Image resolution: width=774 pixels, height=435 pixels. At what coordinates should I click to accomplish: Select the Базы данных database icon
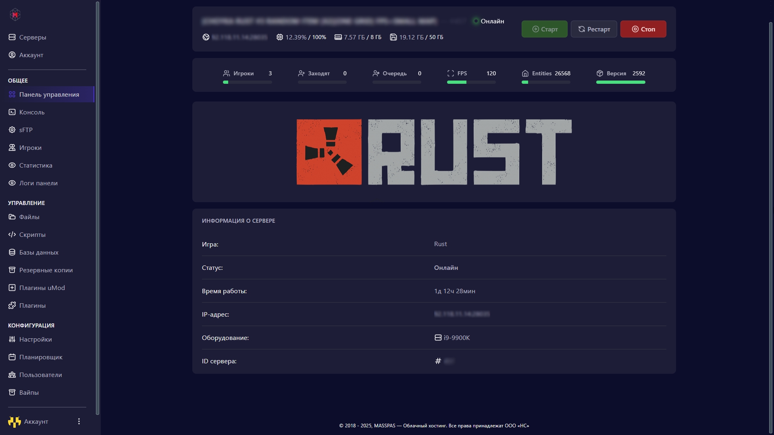(x=12, y=252)
